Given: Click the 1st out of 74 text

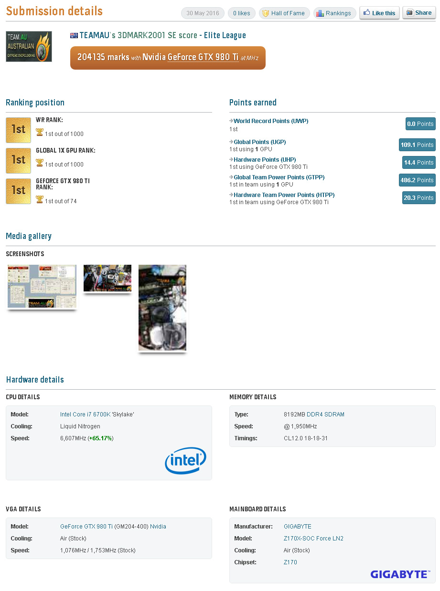Looking at the screenshot, I should coord(61,201).
